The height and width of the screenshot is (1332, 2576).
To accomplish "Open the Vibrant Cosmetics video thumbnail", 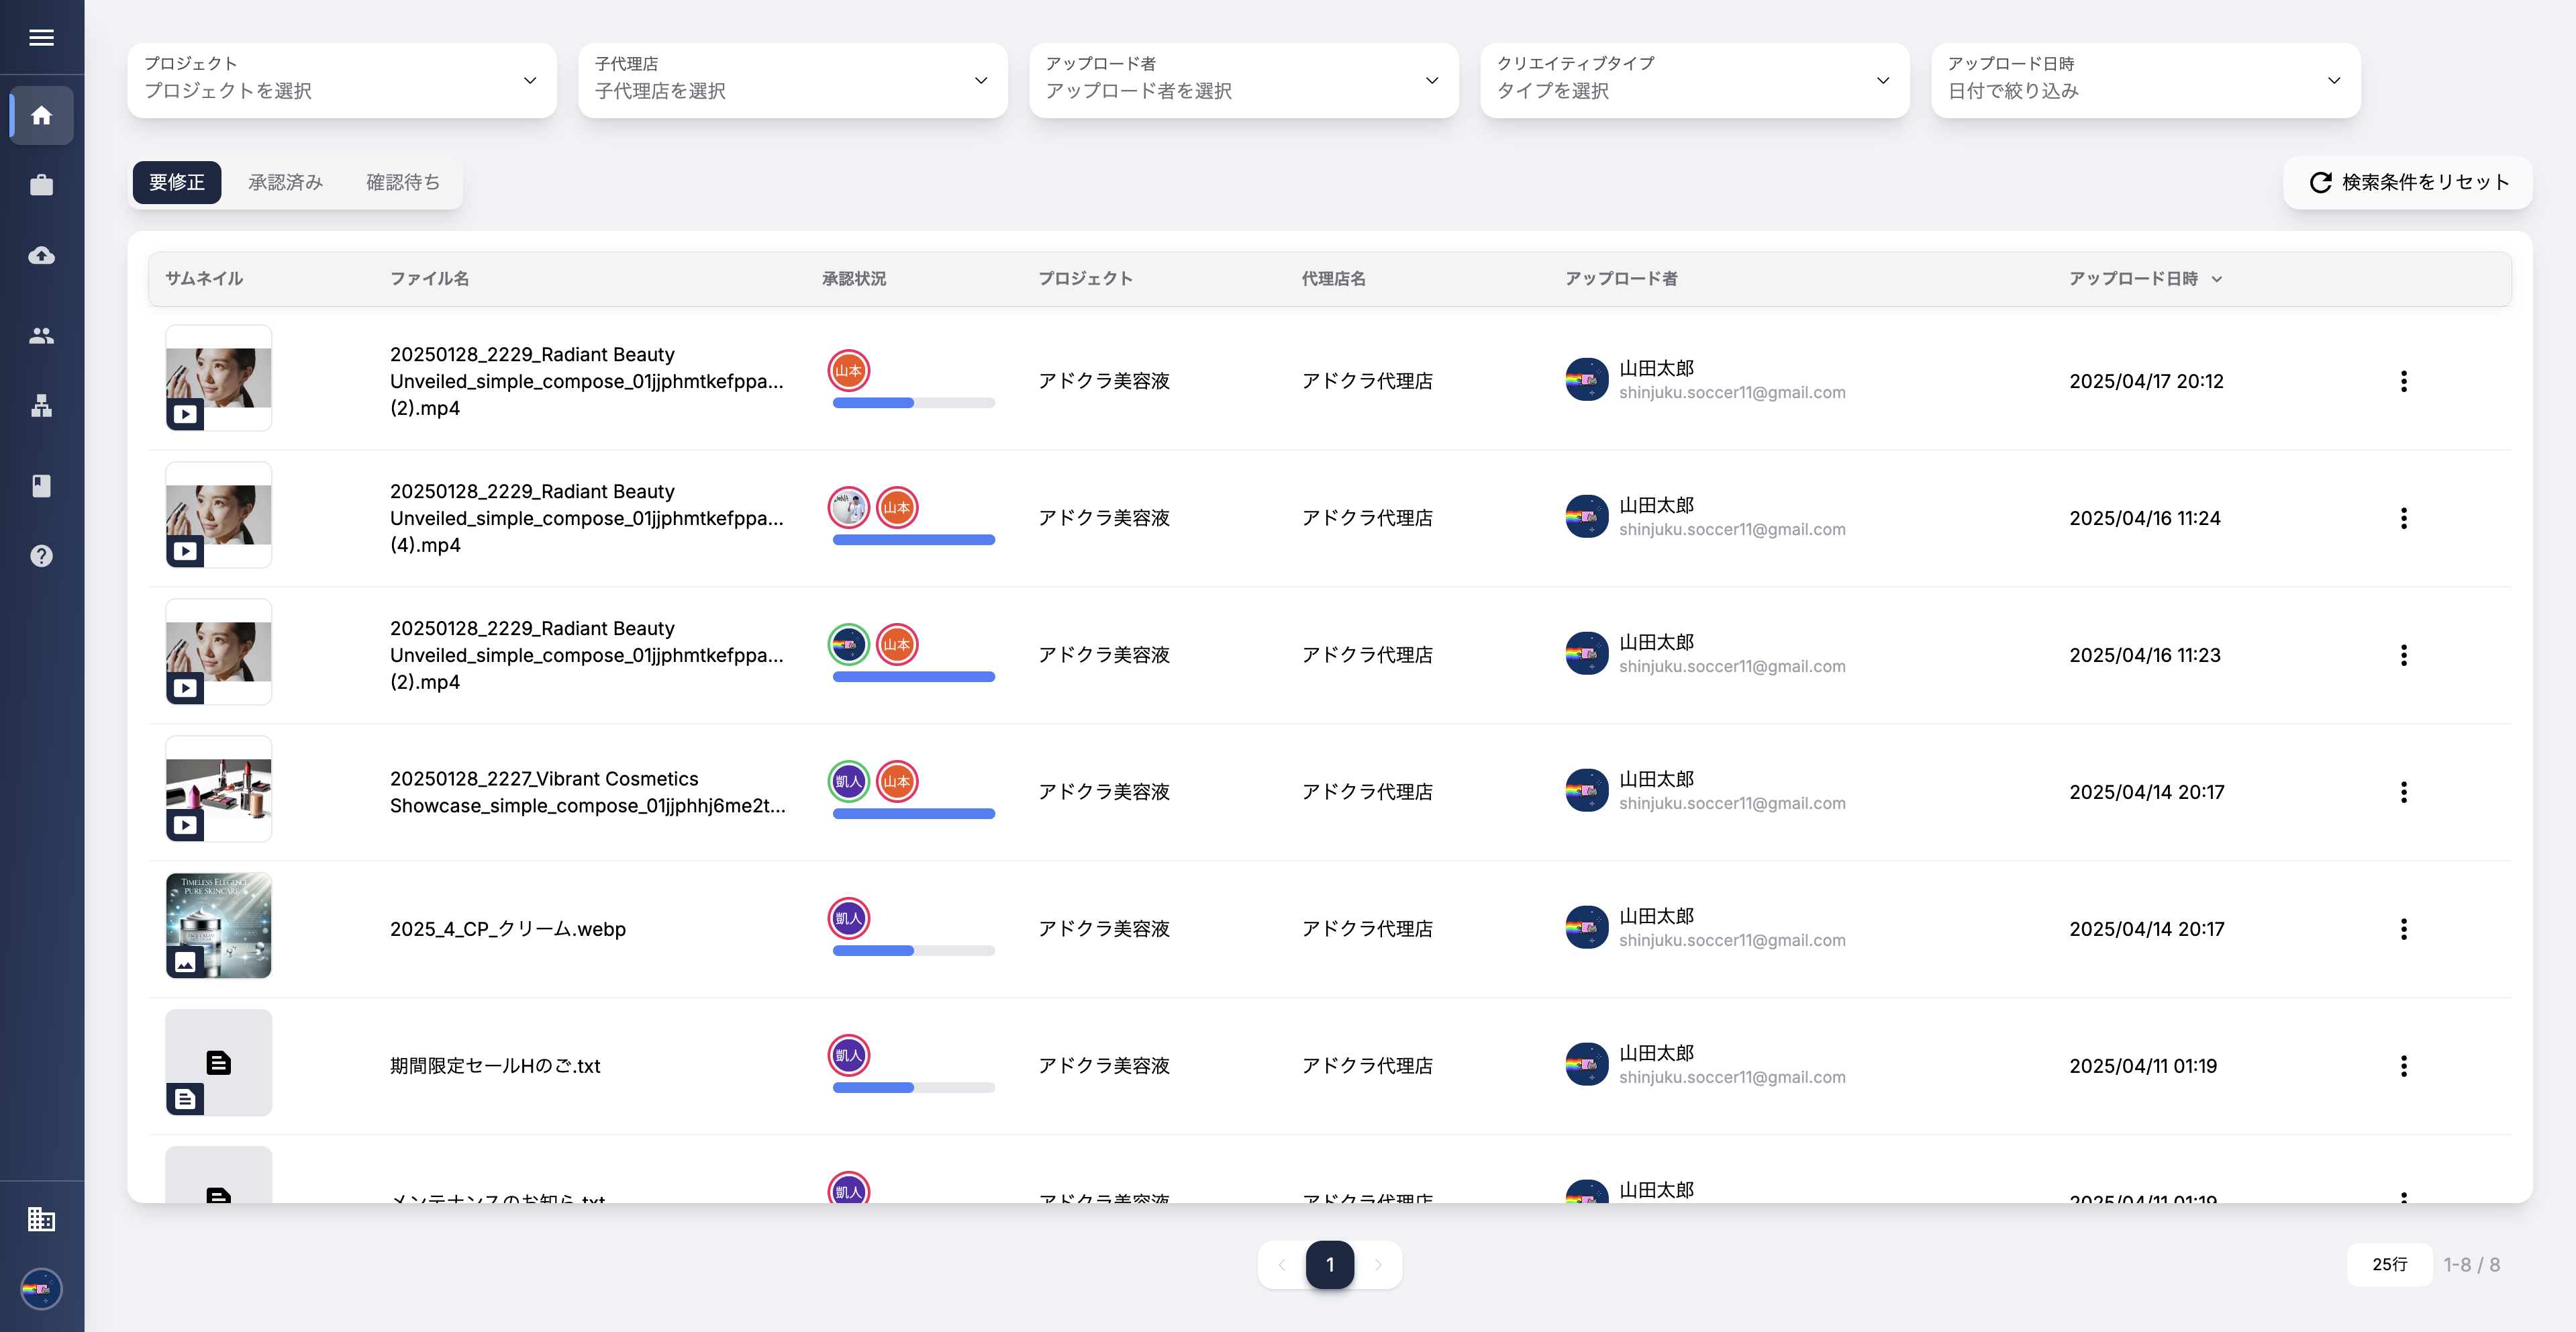I will click(x=218, y=789).
